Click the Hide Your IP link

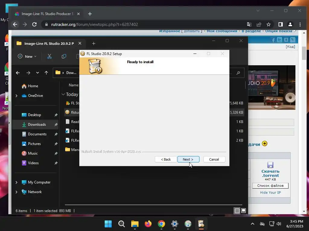(270, 192)
